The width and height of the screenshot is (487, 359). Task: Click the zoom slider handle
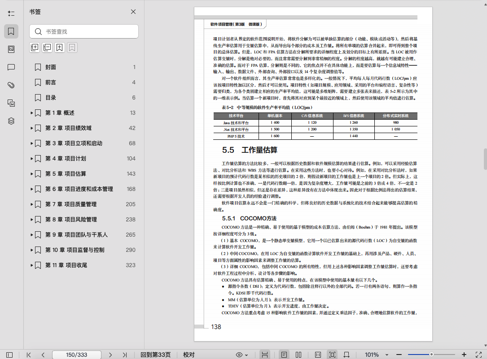pos(431,355)
